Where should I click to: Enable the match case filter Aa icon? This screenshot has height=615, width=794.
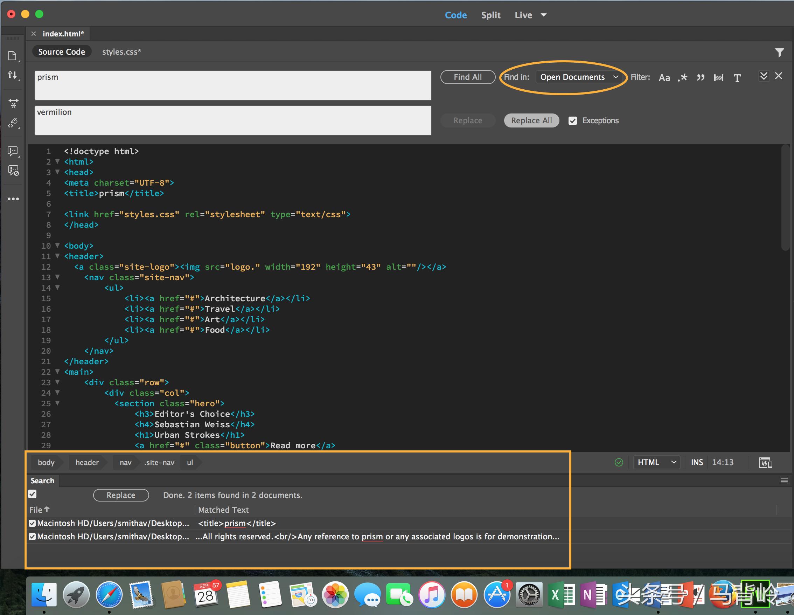coord(664,77)
